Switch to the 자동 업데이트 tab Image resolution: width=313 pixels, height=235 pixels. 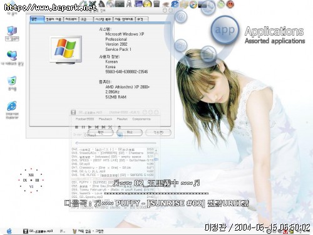coord(124,19)
